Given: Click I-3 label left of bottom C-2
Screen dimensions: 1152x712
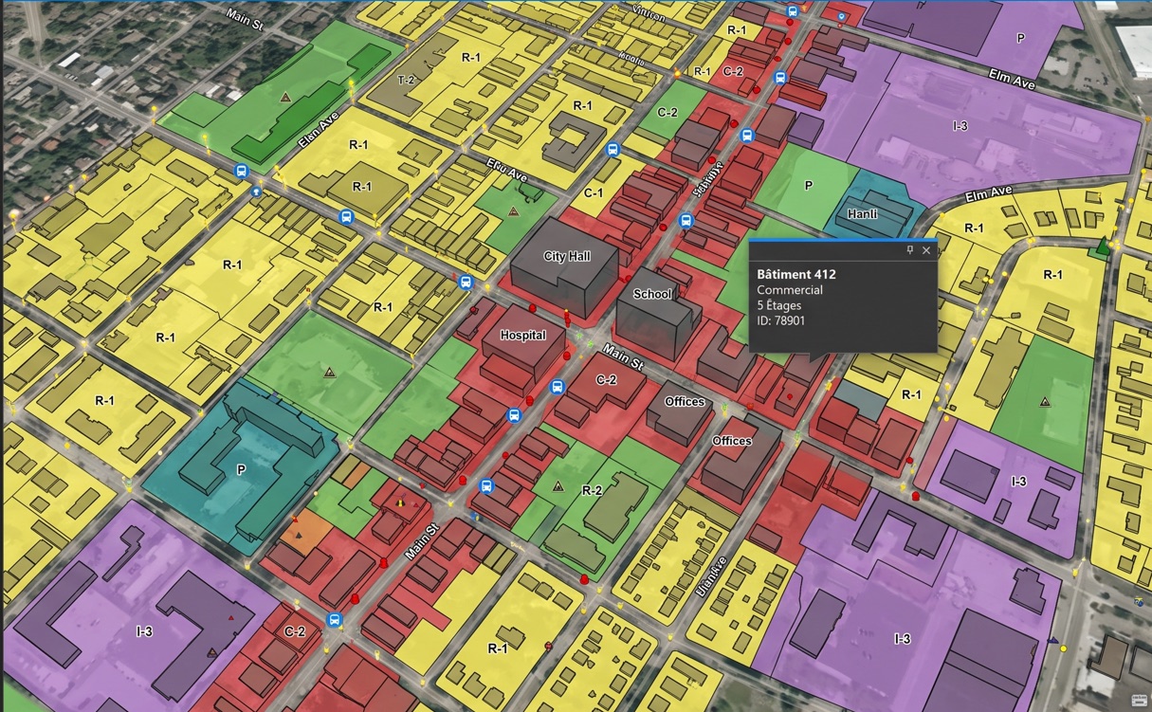Looking at the screenshot, I should pos(145,630).
